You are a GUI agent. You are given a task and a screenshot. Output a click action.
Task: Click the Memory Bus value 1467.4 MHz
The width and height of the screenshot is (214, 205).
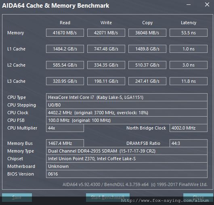pyautogui.click(x=65, y=143)
